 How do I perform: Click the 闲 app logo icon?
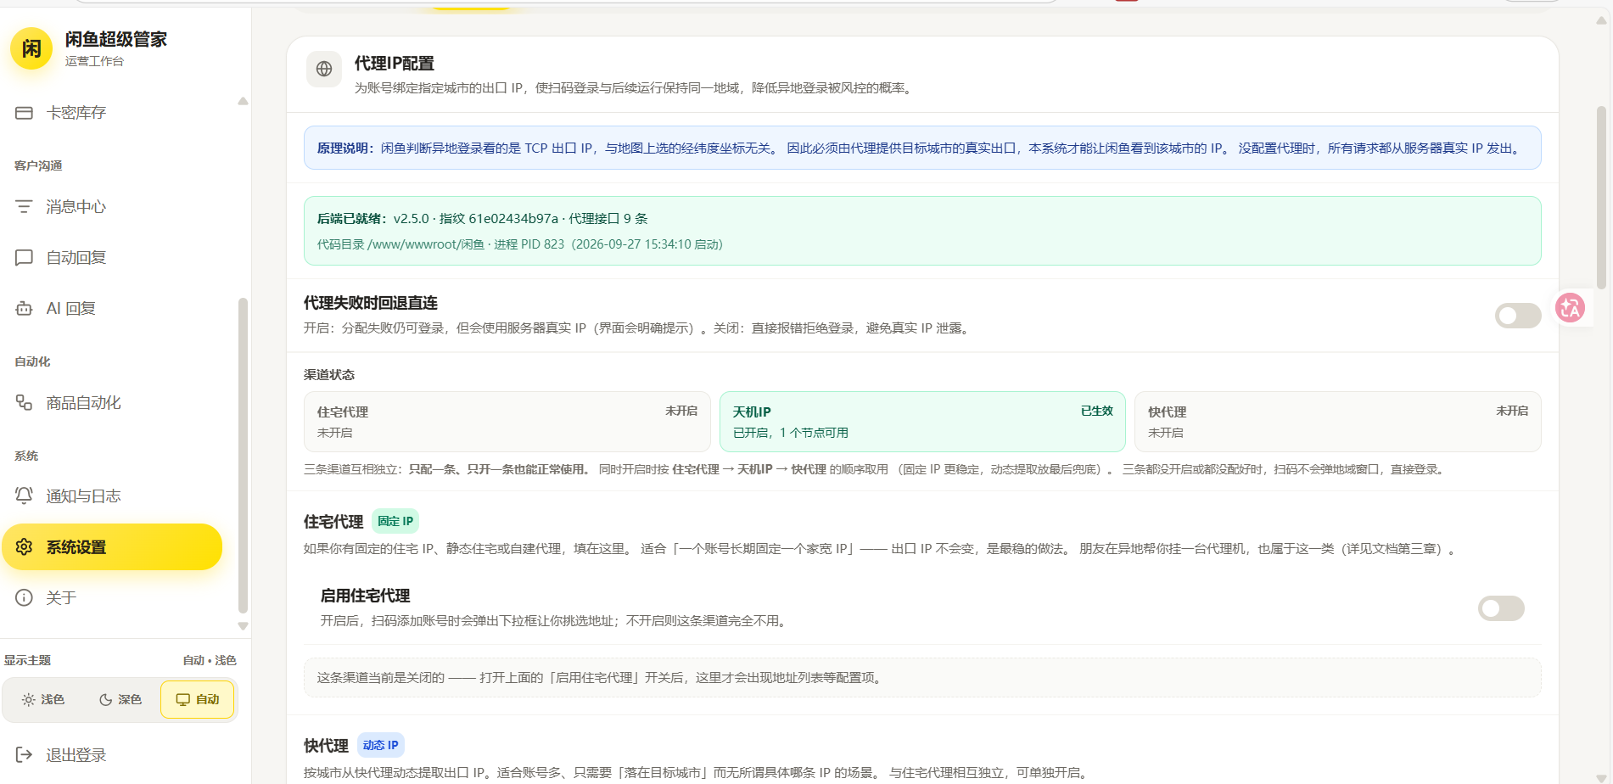click(31, 48)
